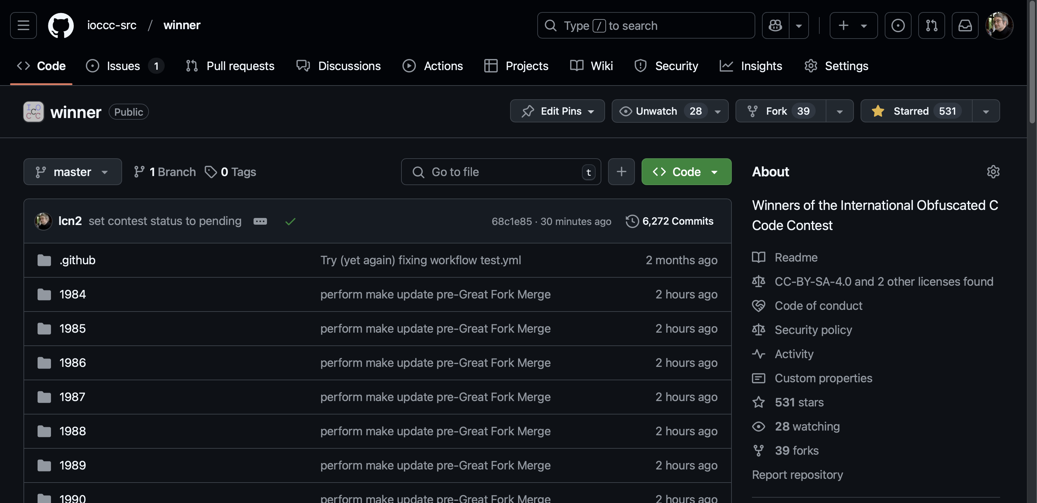Open the issues icon in header
Screen dimensions: 1037x503
898,25
